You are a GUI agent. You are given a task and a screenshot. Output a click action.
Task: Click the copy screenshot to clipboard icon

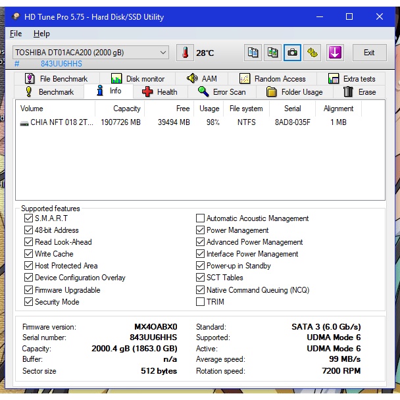coord(272,53)
